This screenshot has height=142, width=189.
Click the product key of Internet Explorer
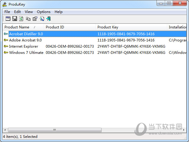click(131, 46)
